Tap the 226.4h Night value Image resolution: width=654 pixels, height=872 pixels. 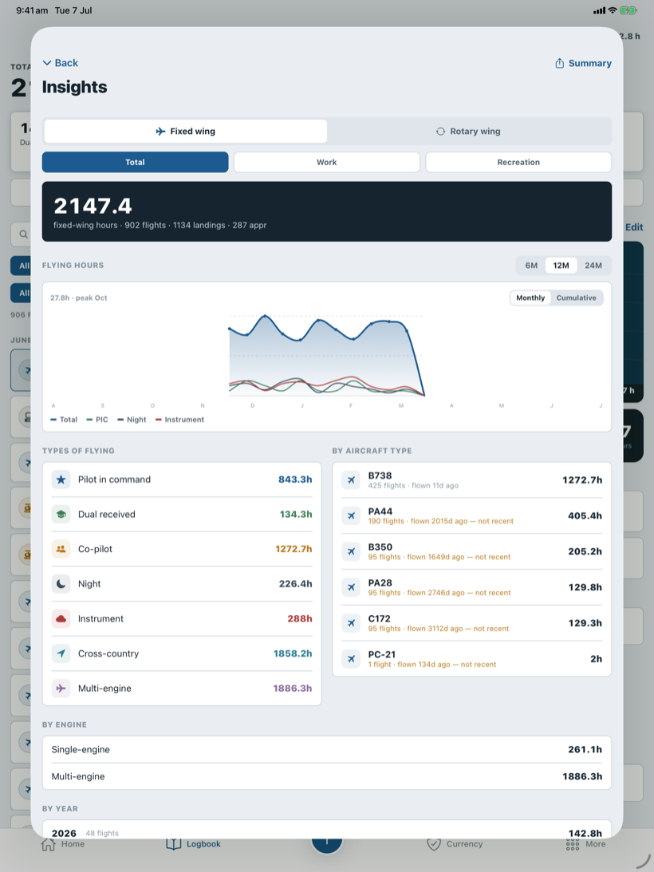(x=295, y=584)
